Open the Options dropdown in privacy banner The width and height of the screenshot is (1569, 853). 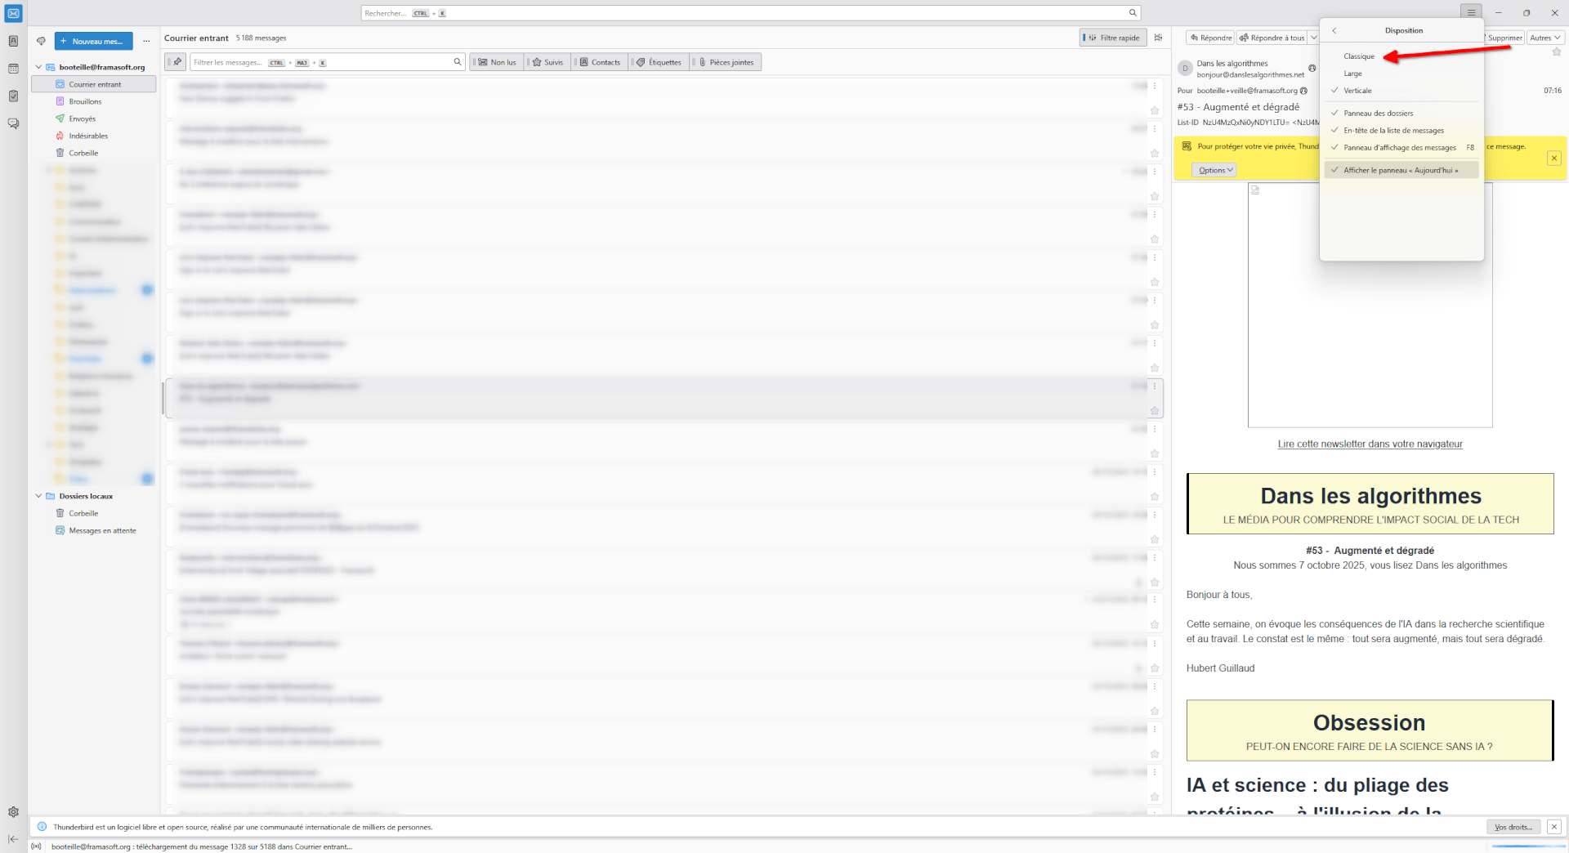pyautogui.click(x=1215, y=170)
